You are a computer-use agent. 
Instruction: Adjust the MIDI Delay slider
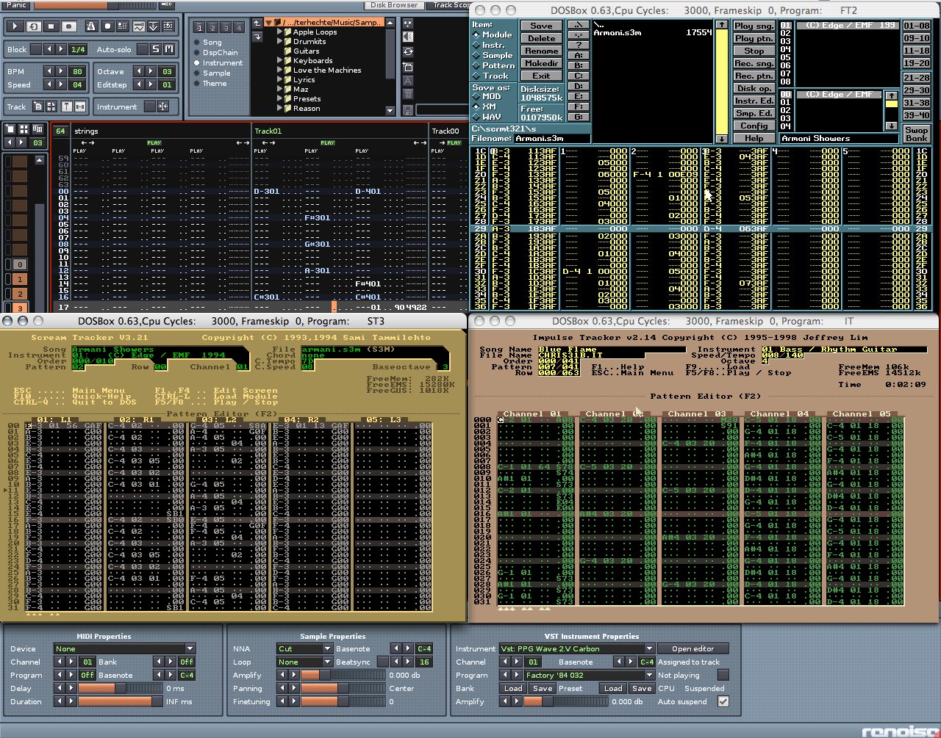click(119, 688)
